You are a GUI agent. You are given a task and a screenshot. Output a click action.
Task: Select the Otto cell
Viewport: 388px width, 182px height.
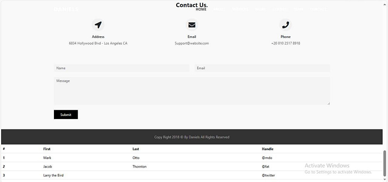click(x=136, y=158)
